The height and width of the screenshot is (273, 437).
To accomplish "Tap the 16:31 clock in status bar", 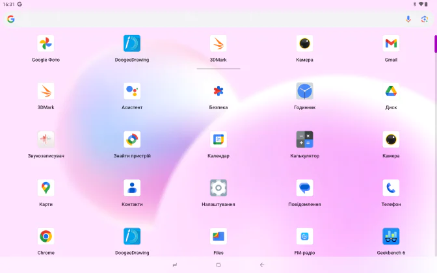I will point(8,4).
